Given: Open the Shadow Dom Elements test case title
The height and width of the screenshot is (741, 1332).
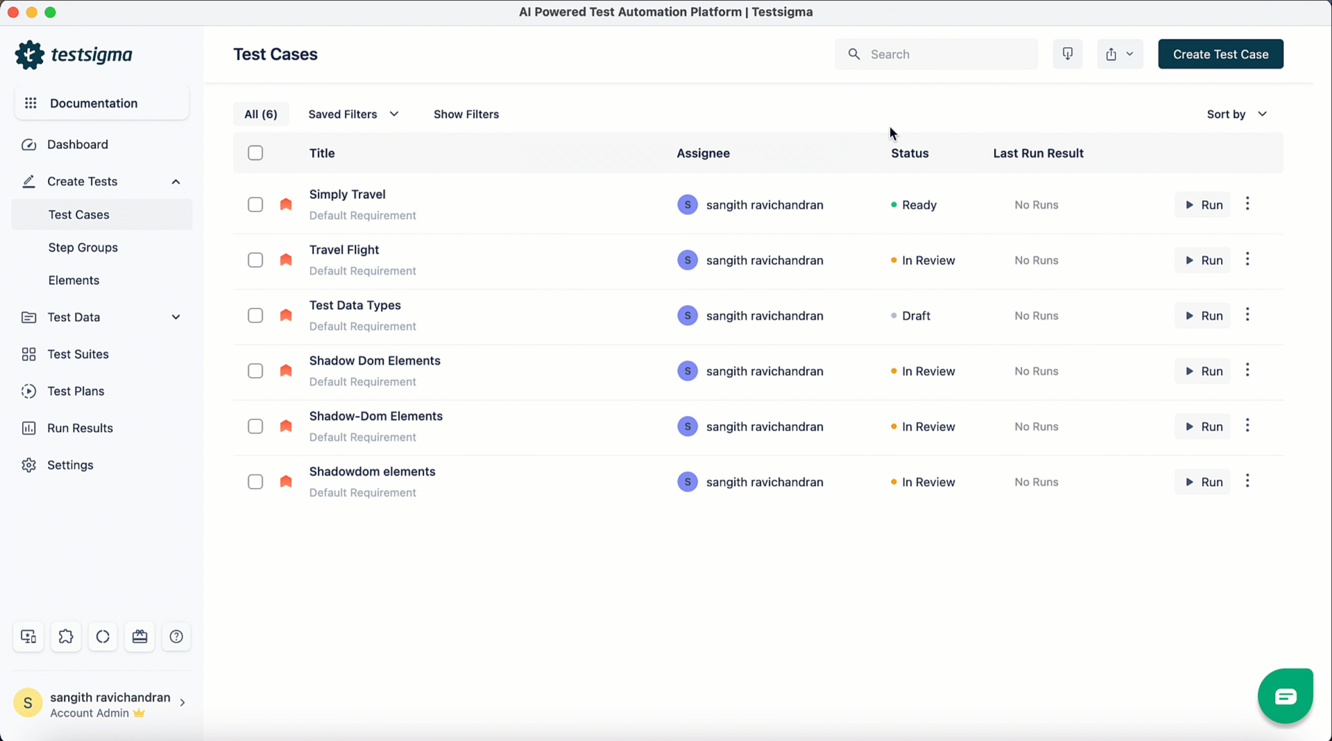Looking at the screenshot, I should [375, 360].
